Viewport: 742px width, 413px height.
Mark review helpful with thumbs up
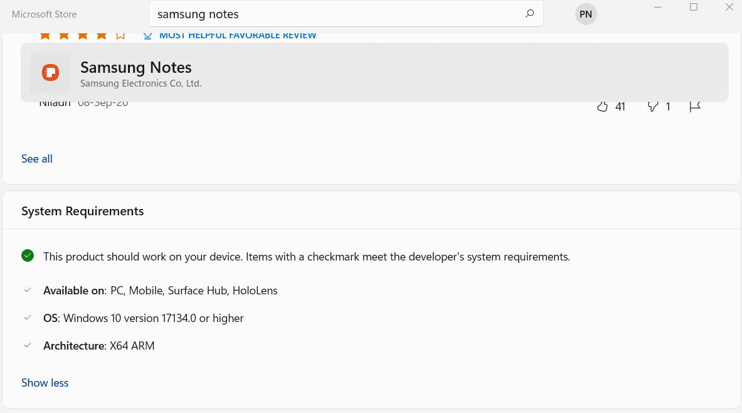602,107
